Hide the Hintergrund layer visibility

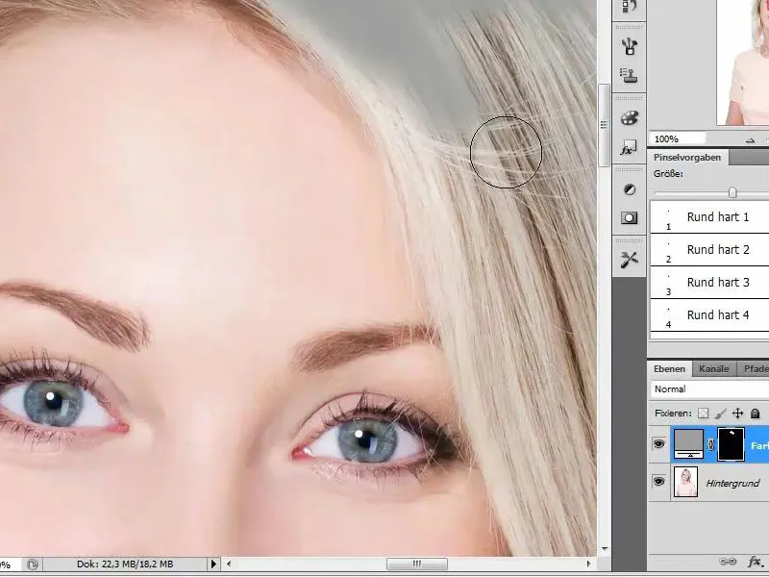click(x=660, y=483)
